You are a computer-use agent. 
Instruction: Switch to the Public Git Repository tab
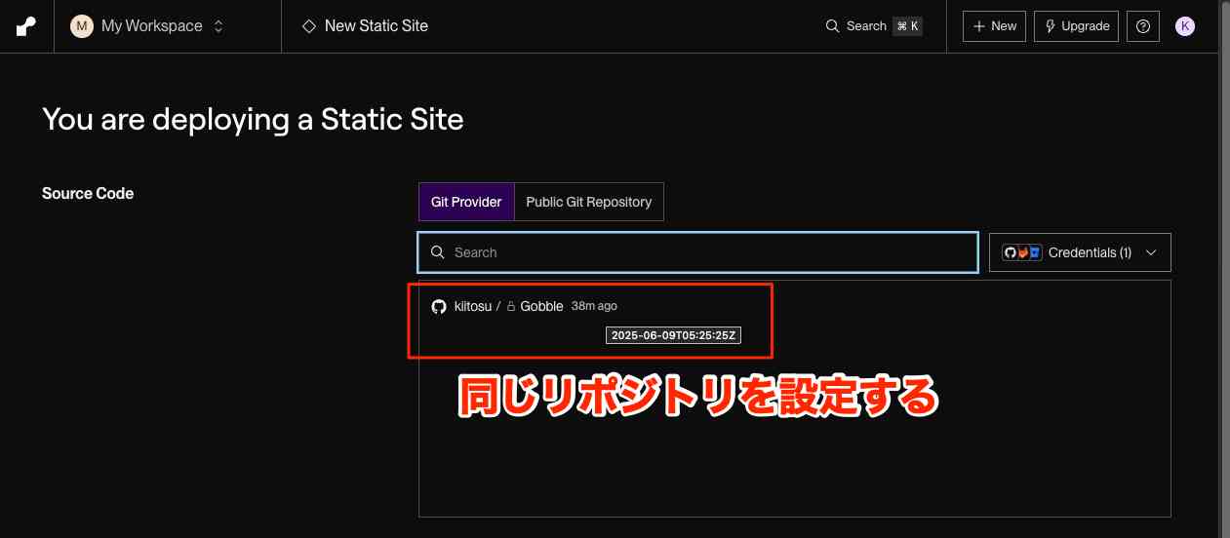[588, 202]
